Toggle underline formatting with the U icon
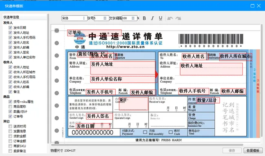This screenshot has width=265, height=156. coord(161,18)
